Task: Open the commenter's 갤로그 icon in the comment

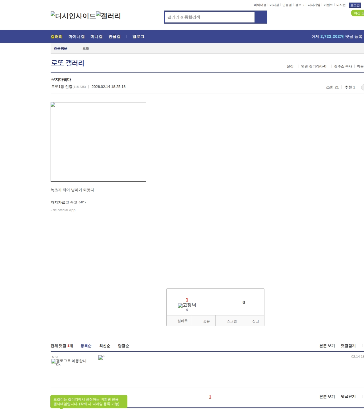Action: (69, 362)
